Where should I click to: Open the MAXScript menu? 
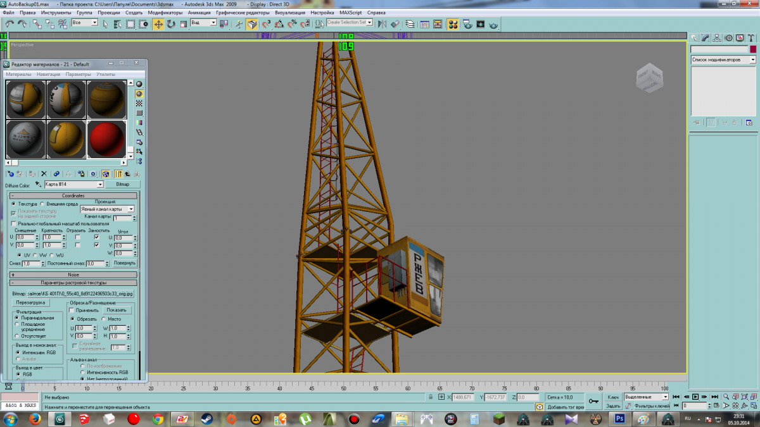tap(351, 13)
